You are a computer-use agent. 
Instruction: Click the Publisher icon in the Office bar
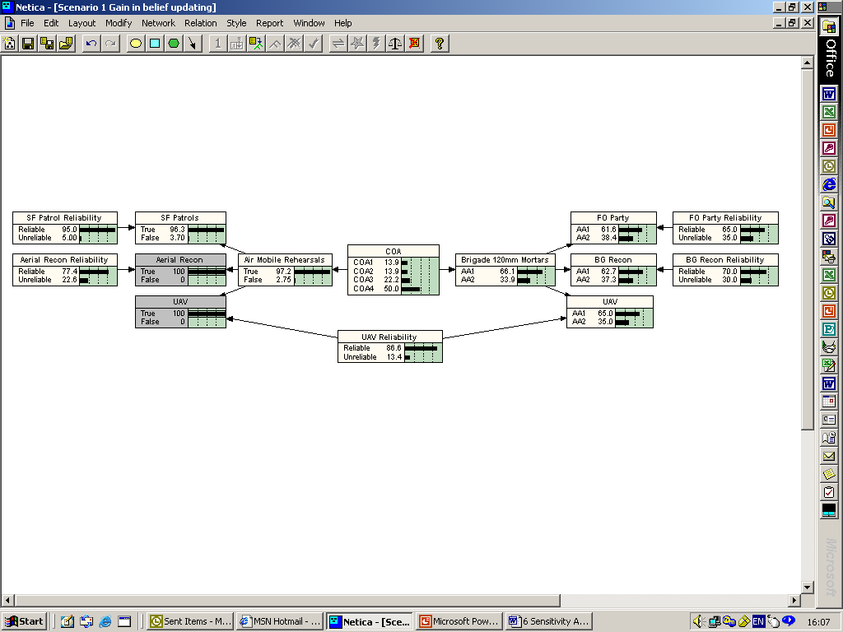tap(829, 329)
